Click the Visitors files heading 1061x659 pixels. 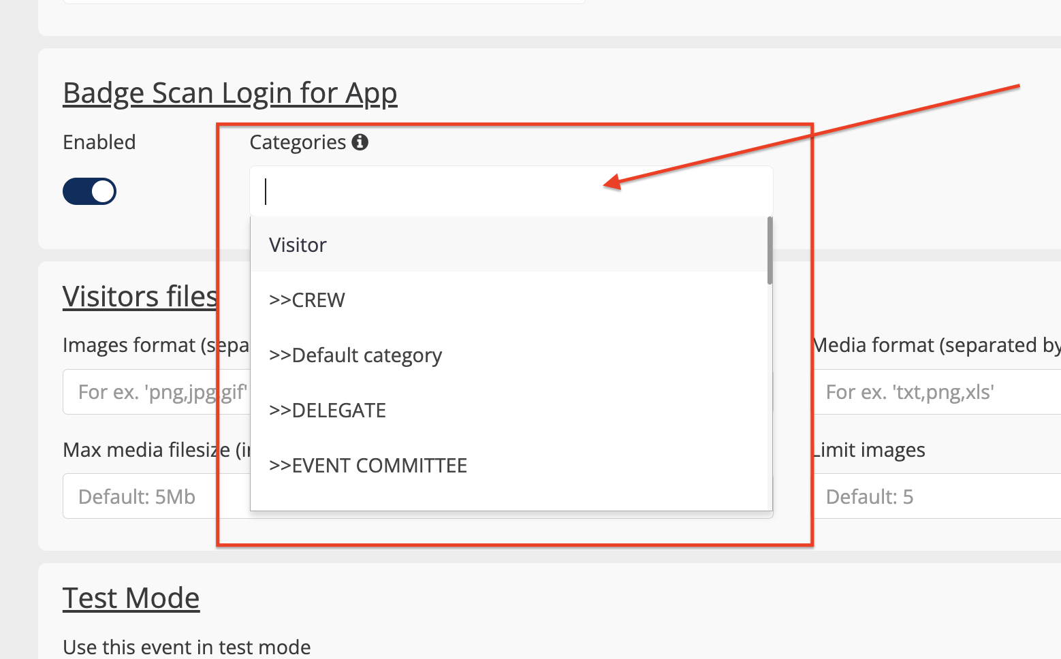pos(140,297)
